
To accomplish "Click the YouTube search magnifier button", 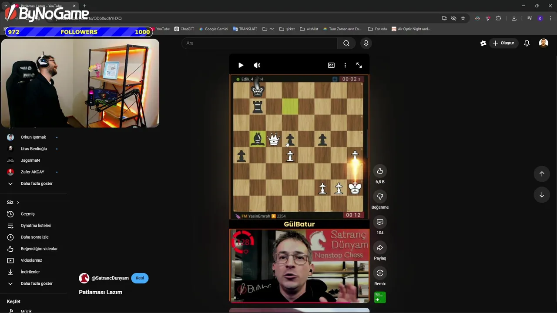I will [x=346, y=43].
